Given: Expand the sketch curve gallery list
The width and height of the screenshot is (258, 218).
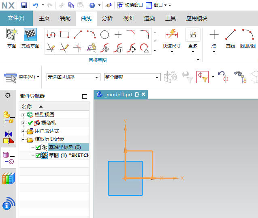Looking at the screenshot, I should [155, 50].
